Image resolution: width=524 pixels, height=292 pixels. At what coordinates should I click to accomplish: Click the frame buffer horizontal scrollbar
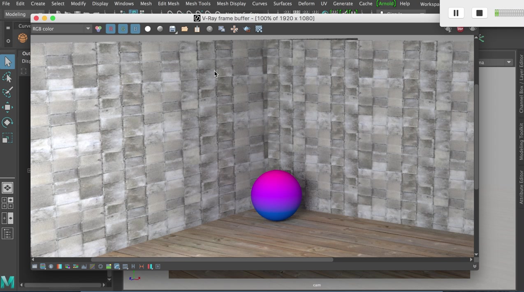(211, 260)
